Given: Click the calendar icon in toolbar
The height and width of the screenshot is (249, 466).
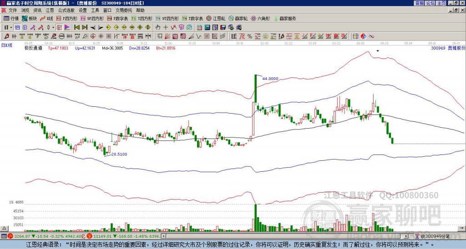Looking at the screenshot, I should pyautogui.click(x=200, y=28).
